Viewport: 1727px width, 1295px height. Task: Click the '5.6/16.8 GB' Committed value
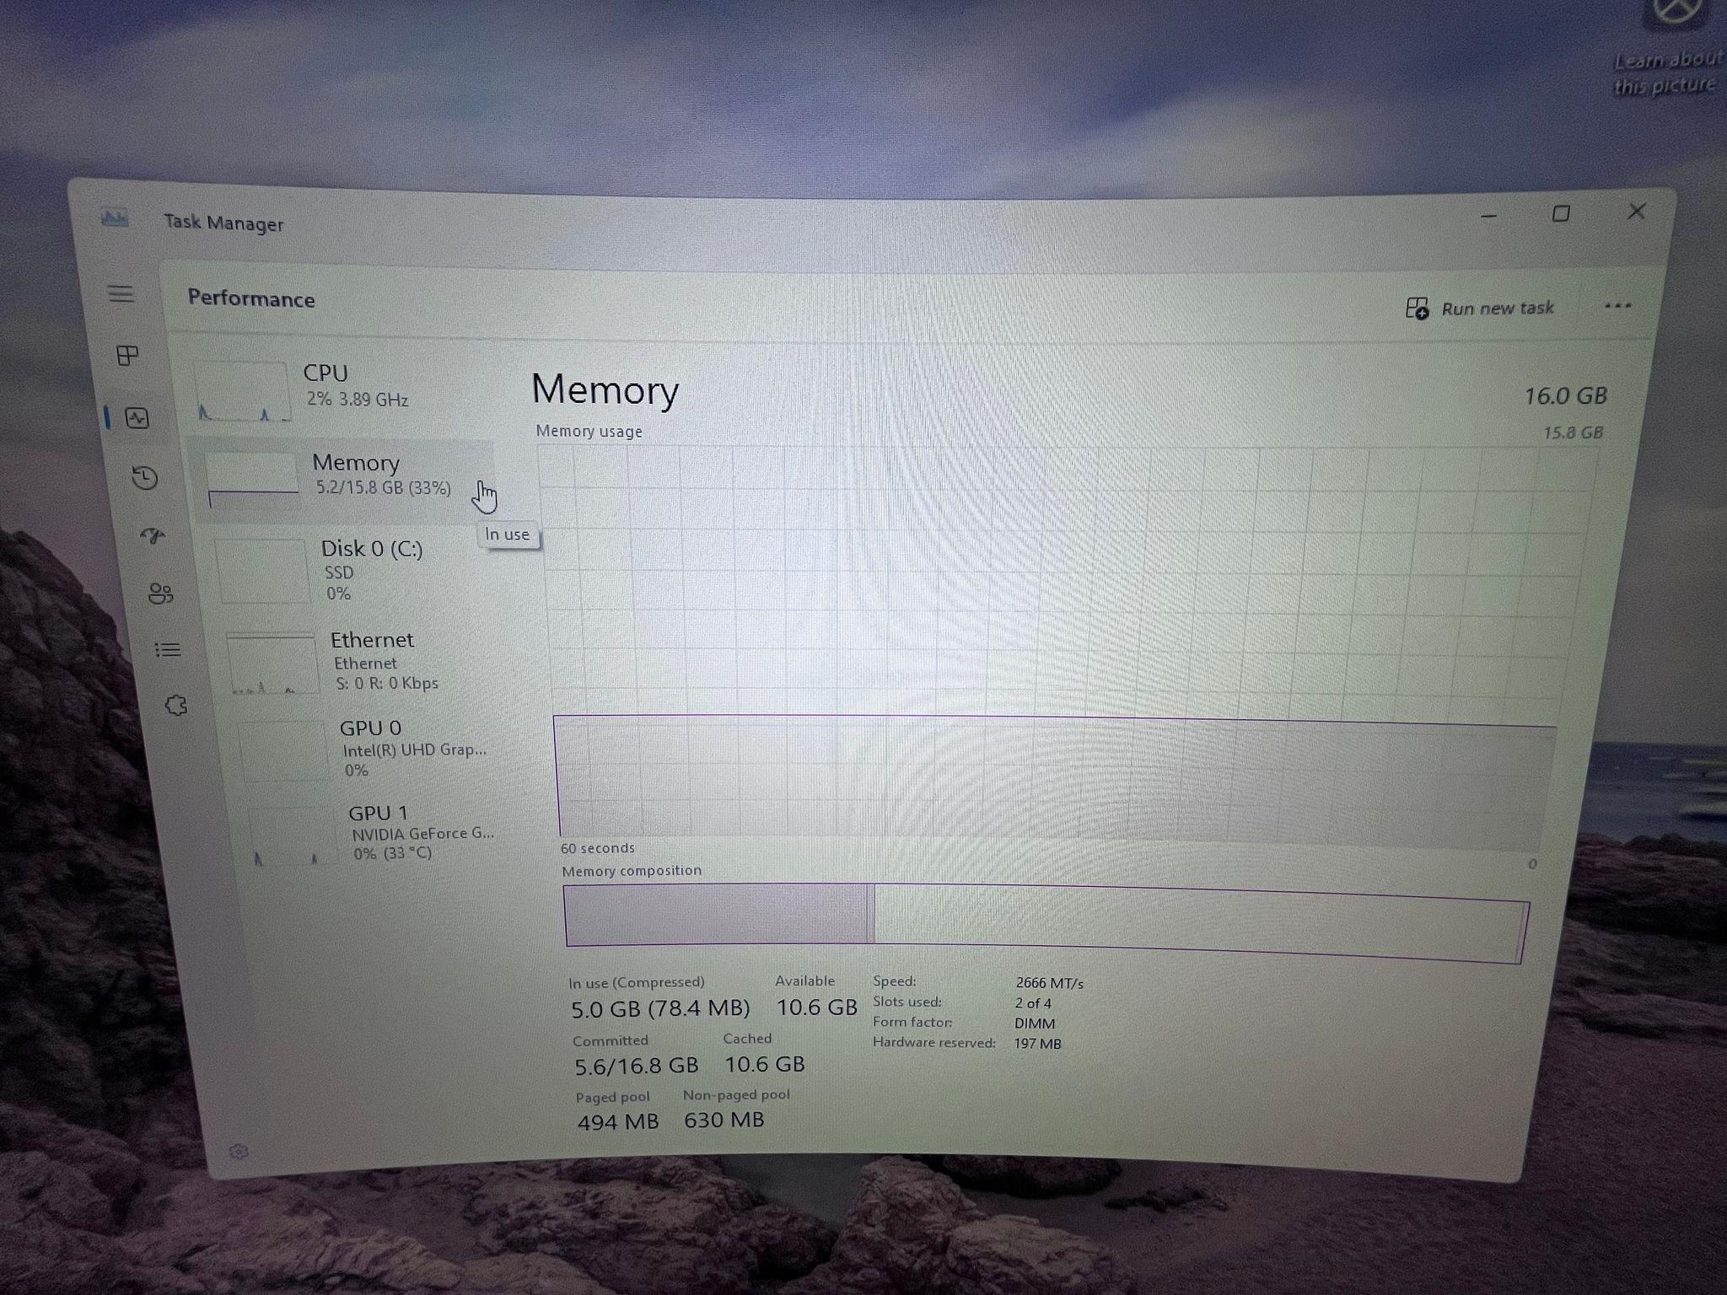click(x=636, y=1066)
